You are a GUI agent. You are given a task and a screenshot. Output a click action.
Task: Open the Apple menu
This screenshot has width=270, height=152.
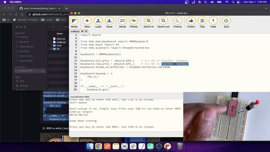click(5, 2)
